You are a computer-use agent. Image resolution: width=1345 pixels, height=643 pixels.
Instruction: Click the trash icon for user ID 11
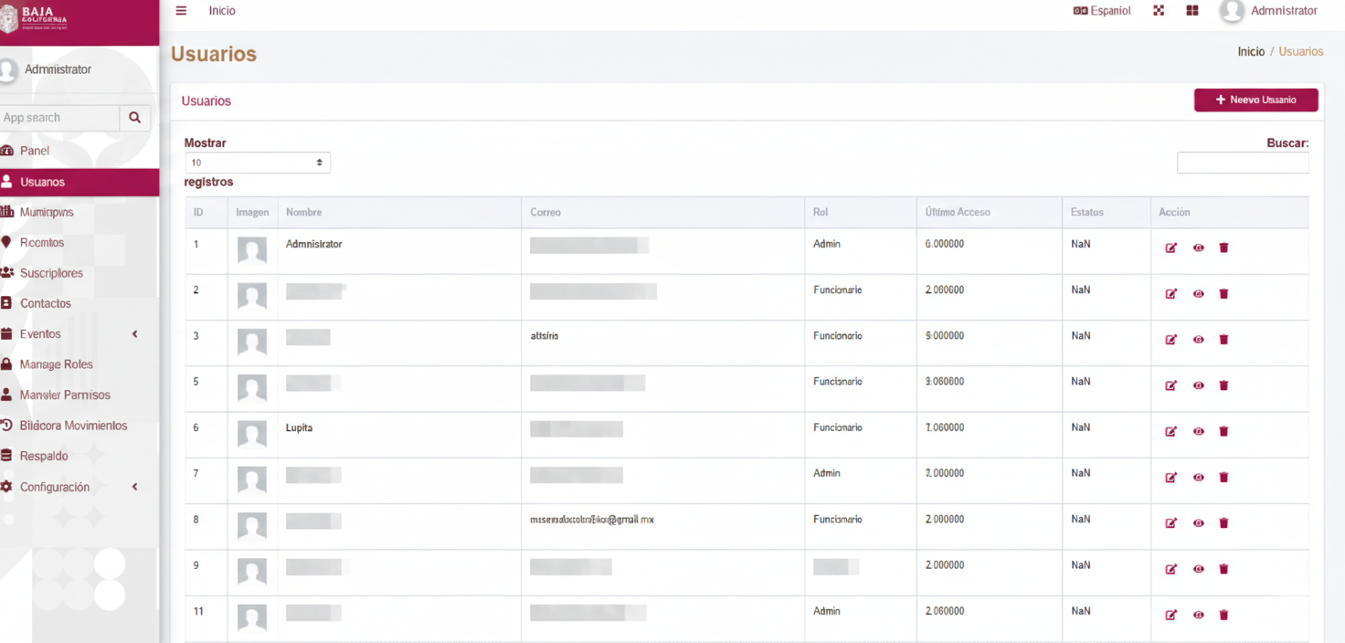click(1223, 615)
